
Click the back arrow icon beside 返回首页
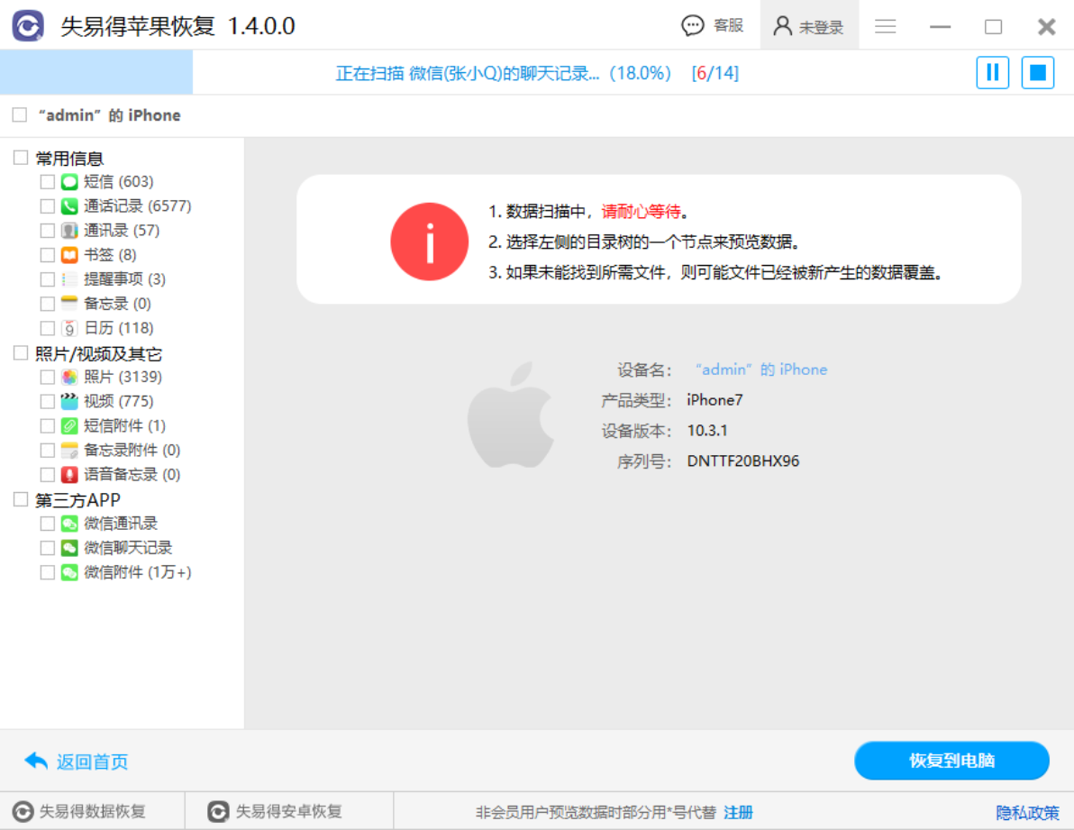point(36,761)
